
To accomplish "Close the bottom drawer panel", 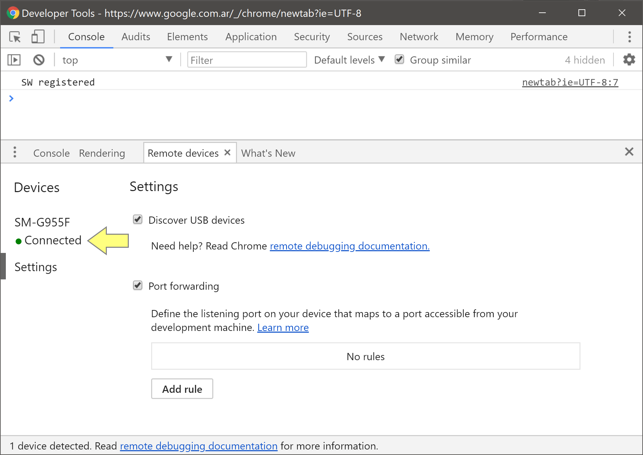I will (x=629, y=152).
